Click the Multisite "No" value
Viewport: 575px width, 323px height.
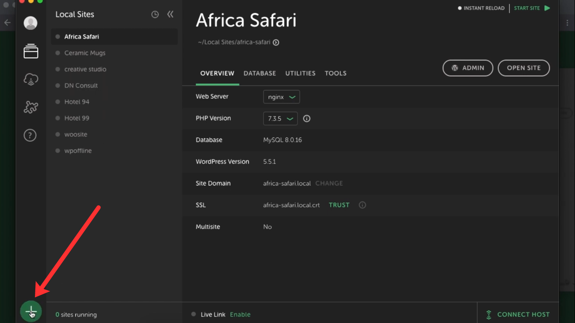click(267, 227)
